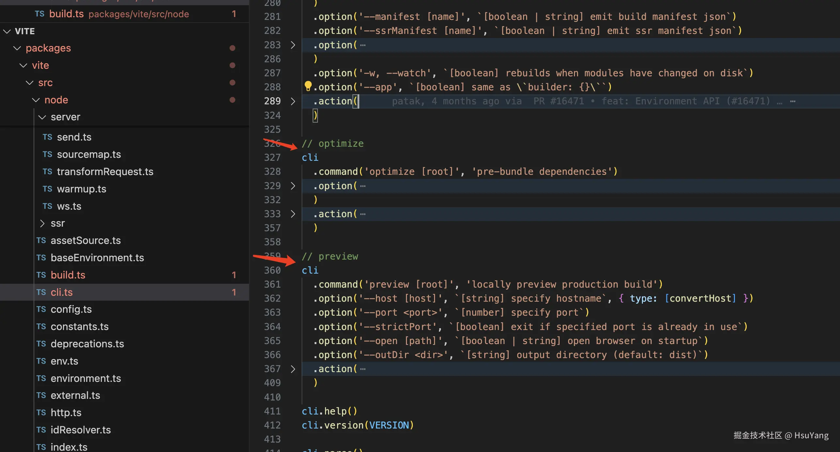Click line number 328 in the gutter
The image size is (840, 452).
(x=272, y=172)
